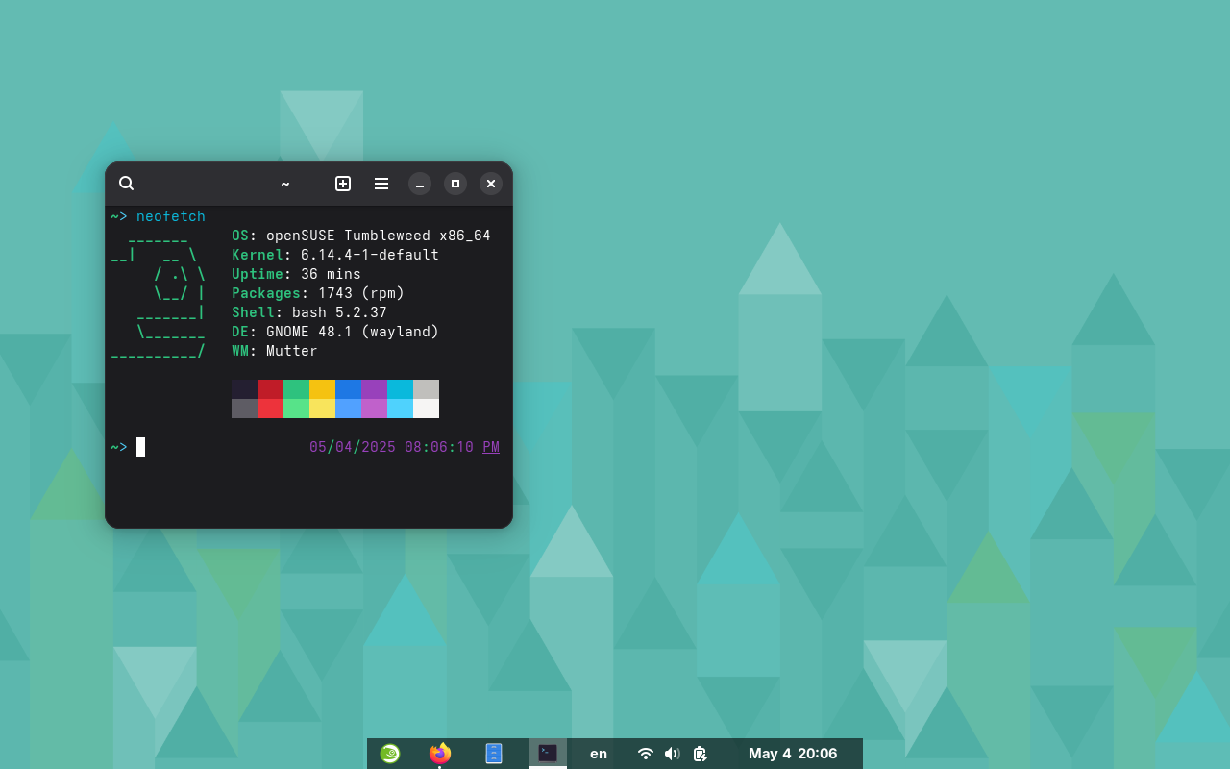
Task: Minimize the terminal window
Action: tap(420, 184)
